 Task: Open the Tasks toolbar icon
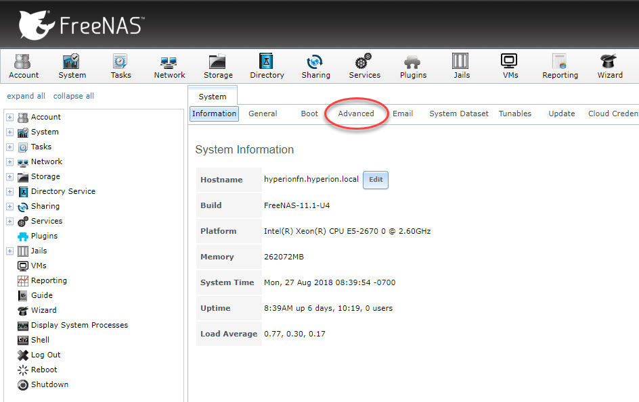point(120,66)
